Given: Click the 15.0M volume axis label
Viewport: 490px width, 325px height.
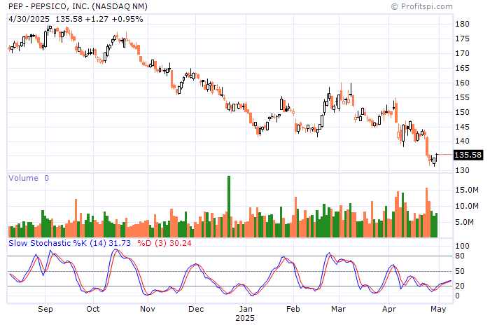Looking at the screenshot, I should [467, 190].
